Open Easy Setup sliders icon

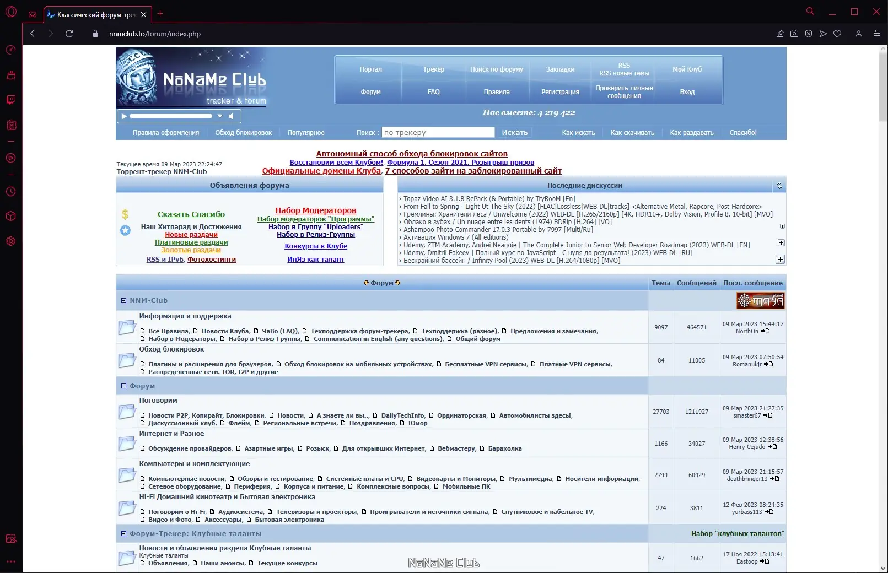(877, 34)
